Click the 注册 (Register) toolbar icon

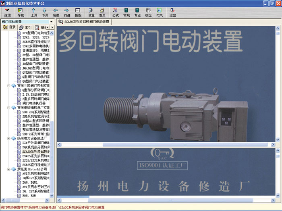[7, 12]
